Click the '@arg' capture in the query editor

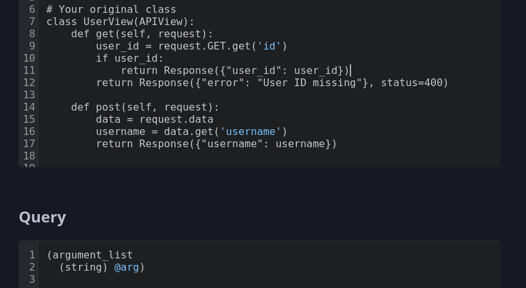coord(127,267)
